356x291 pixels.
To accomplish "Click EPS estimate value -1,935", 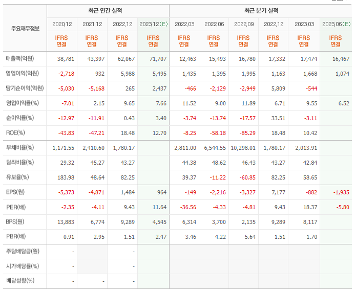I will pyautogui.click(x=341, y=192).
